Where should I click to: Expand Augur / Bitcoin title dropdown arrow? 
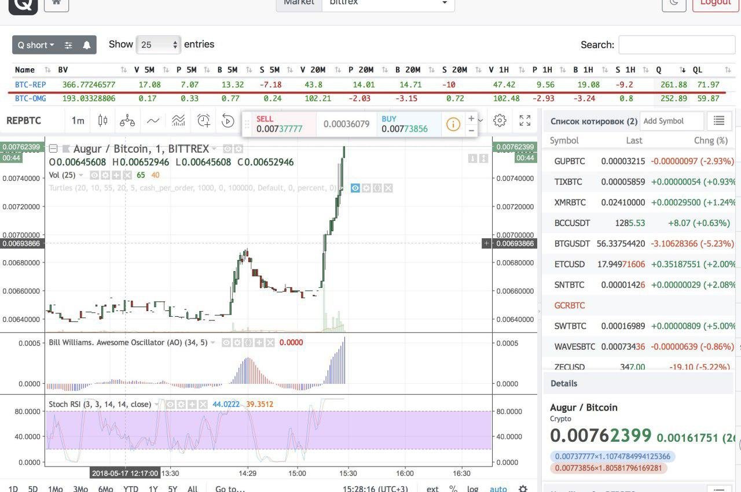click(215, 149)
